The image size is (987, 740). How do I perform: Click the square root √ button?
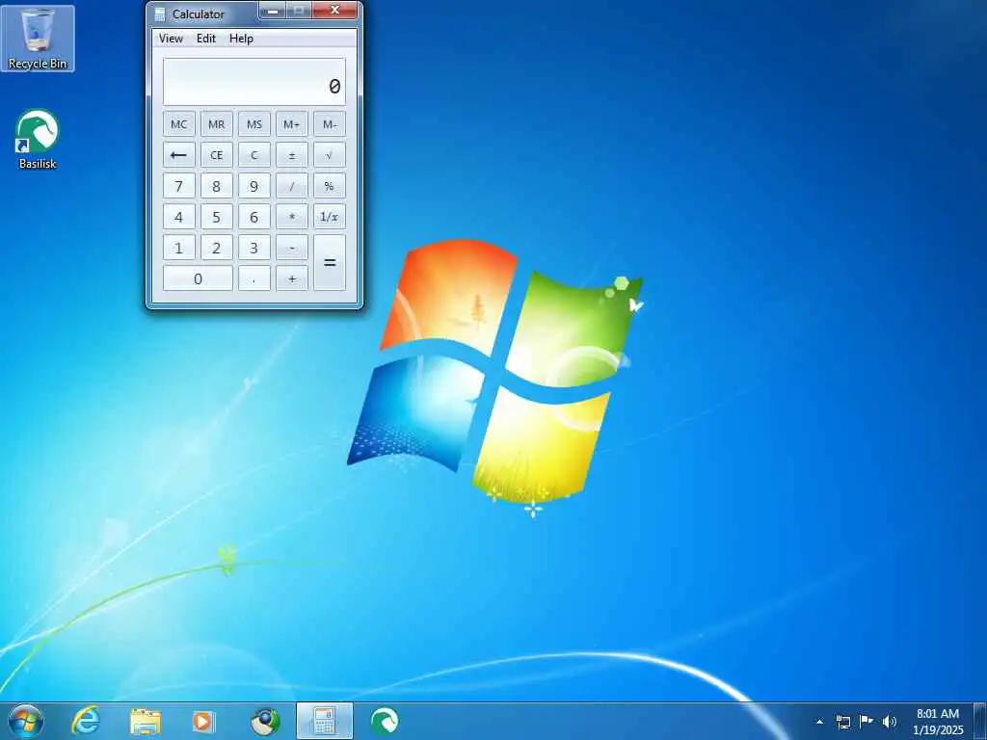pos(330,155)
